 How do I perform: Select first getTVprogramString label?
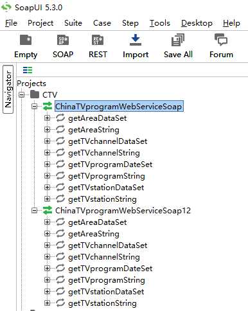coord(107,176)
